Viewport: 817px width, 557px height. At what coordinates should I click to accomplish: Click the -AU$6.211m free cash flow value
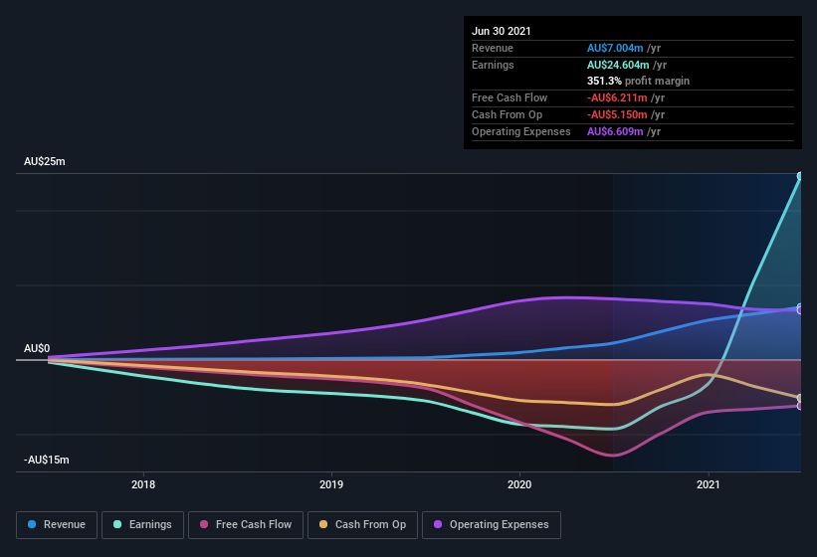click(617, 97)
